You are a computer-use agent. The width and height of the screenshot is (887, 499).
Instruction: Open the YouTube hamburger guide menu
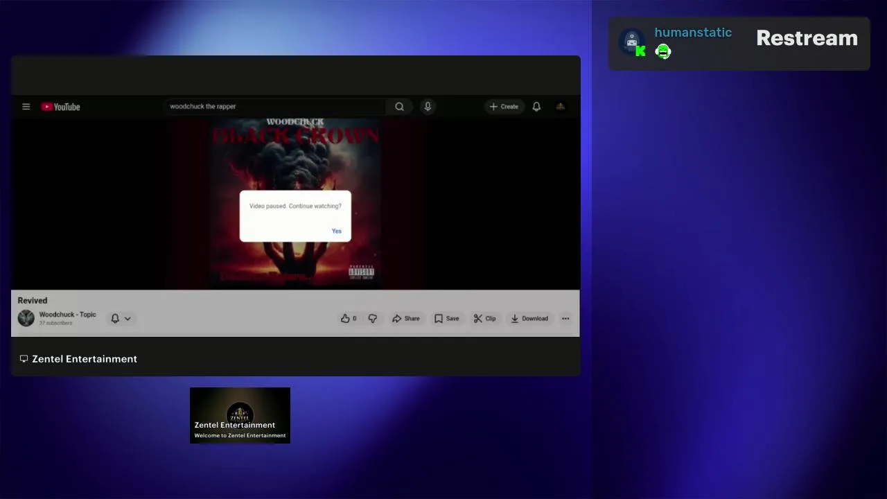[26, 107]
